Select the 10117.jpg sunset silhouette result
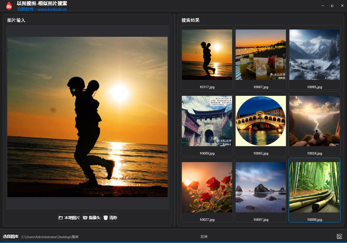Image resolution: width=347 pixels, height=243 pixels. (x=207, y=55)
